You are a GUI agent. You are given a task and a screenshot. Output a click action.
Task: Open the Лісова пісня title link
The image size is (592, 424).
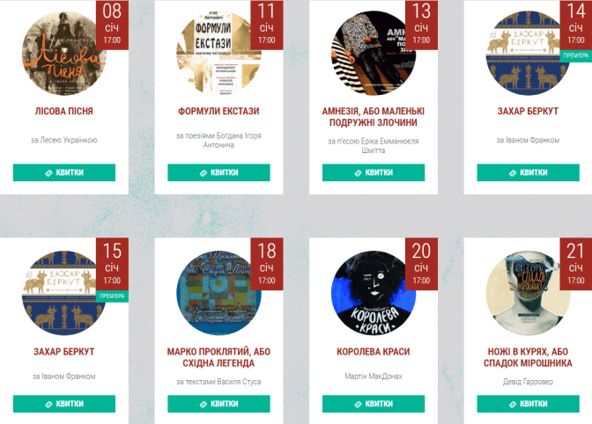[63, 111]
